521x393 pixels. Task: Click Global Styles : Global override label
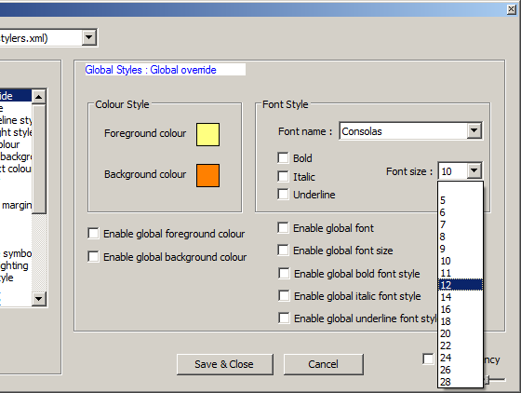151,70
